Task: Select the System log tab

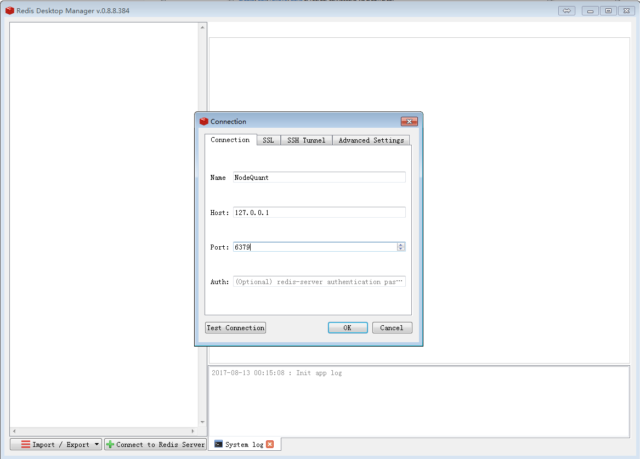Action: click(244, 444)
